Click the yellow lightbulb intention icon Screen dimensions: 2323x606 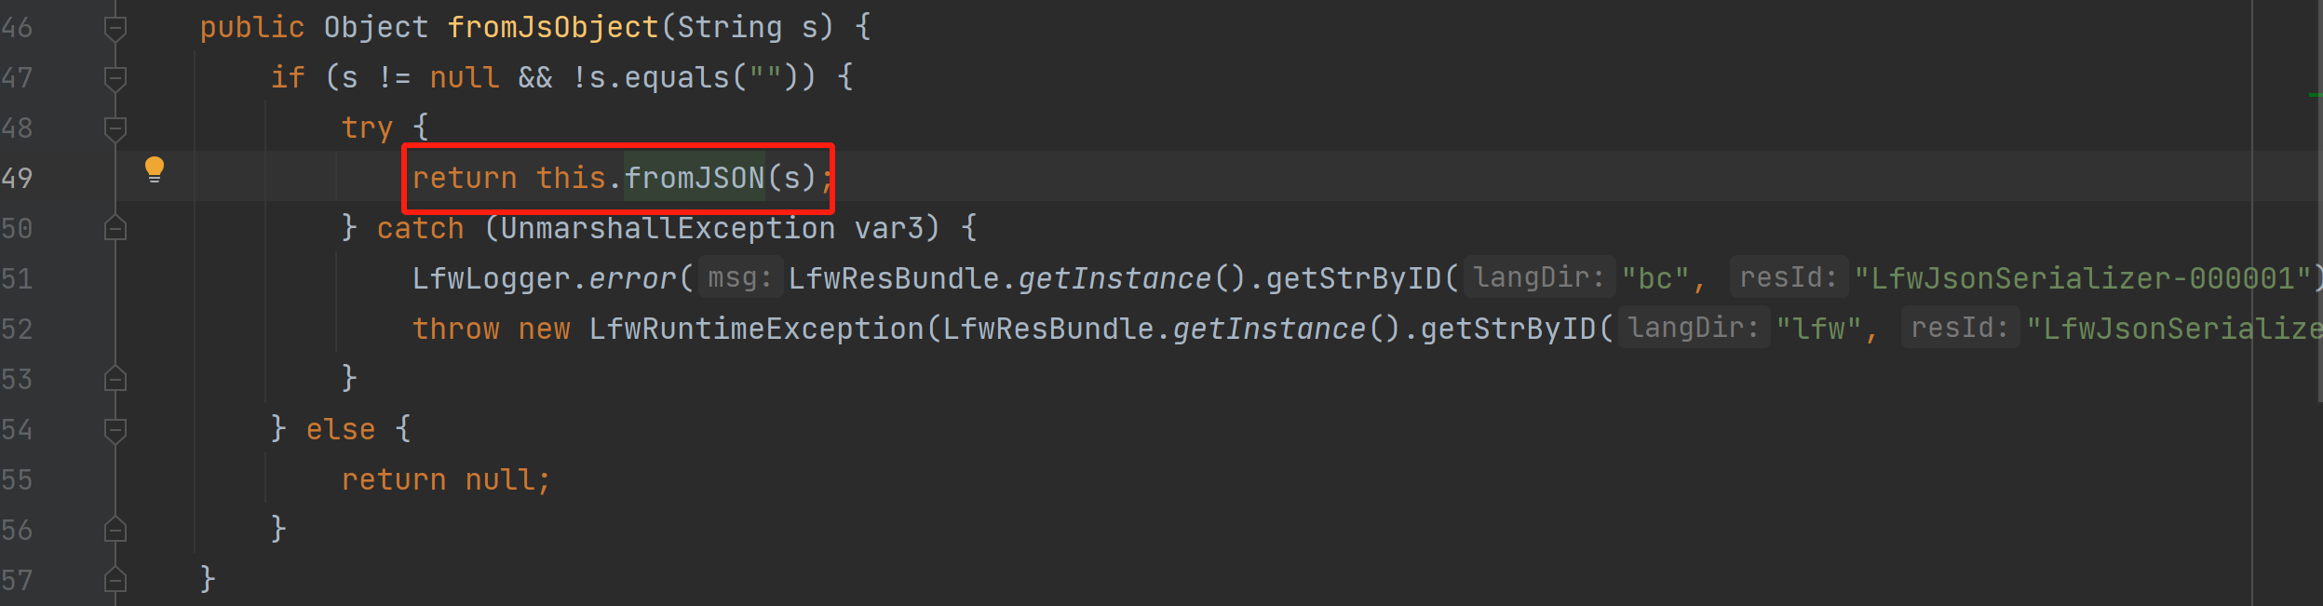(x=155, y=169)
